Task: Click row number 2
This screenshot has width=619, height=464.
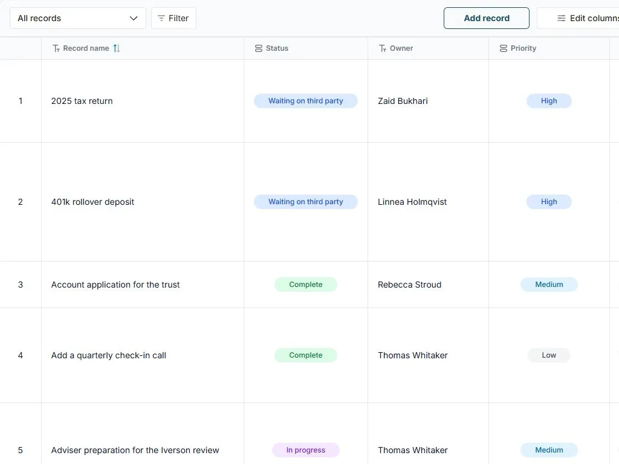Action: click(21, 202)
